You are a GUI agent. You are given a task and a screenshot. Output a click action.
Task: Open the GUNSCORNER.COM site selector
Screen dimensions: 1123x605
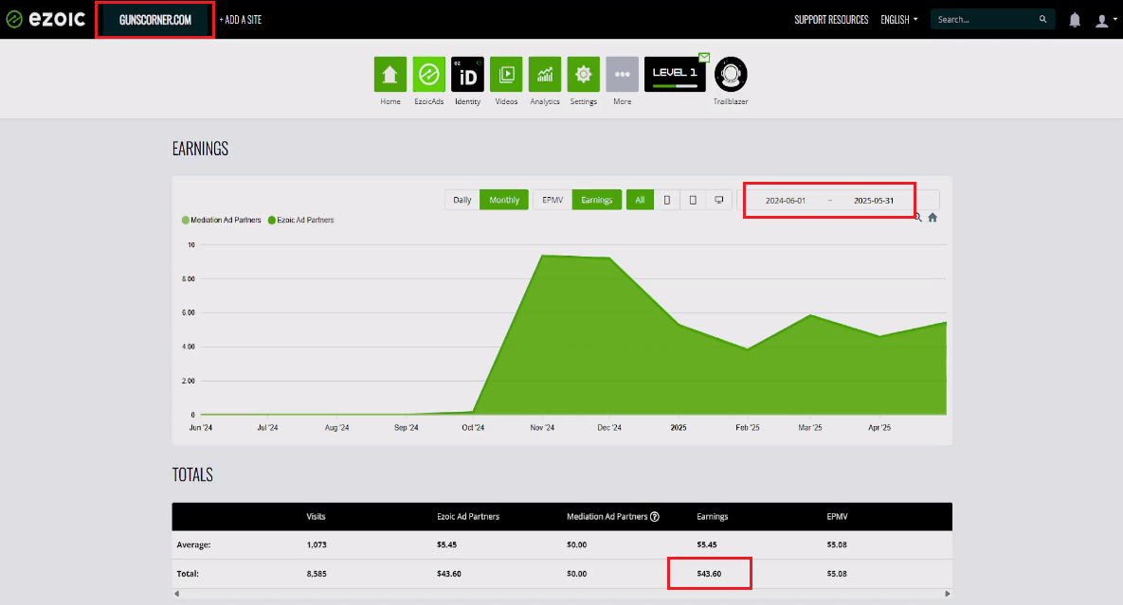tap(154, 20)
